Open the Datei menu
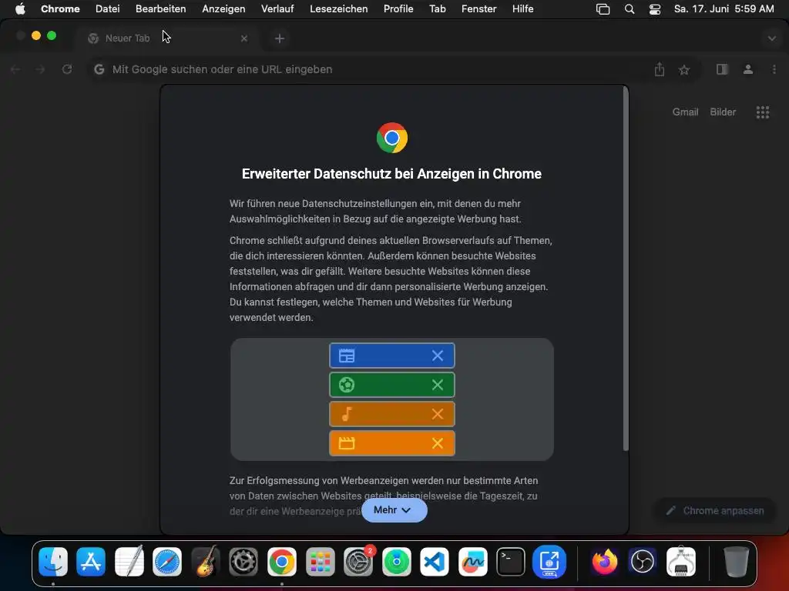The height and width of the screenshot is (591, 789). (x=107, y=8)
